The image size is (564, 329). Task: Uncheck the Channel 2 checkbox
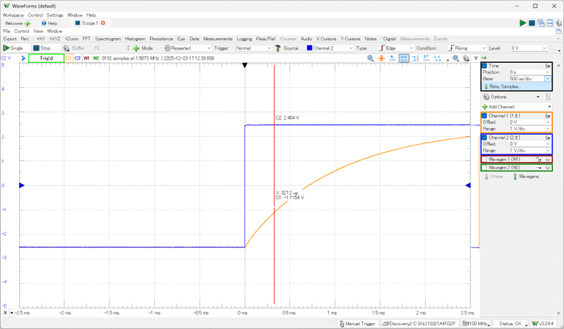pos(484,137)
